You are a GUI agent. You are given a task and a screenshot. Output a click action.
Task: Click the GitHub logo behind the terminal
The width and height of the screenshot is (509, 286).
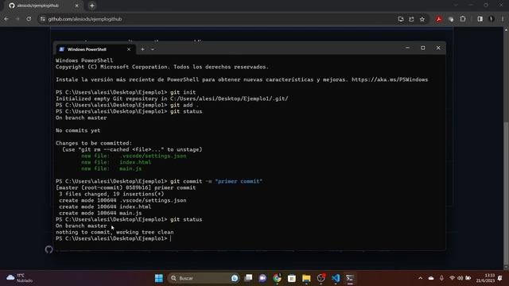tap(49, 249)
